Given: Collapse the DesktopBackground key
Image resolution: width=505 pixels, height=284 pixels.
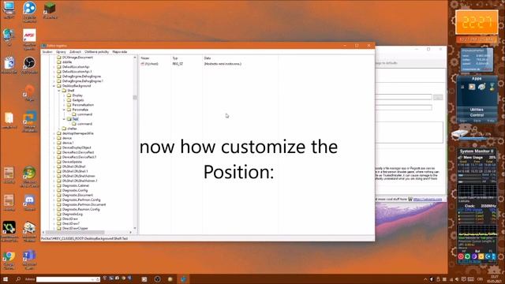Looking at the screenshot, I should click(x=54, y=86).
